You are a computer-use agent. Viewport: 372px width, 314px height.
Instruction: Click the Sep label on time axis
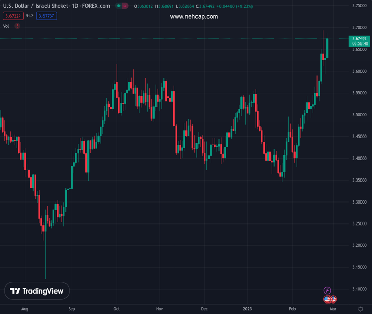click(72, 309)
